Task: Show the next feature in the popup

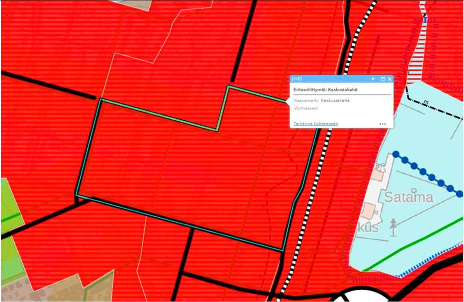Action: 373,79
